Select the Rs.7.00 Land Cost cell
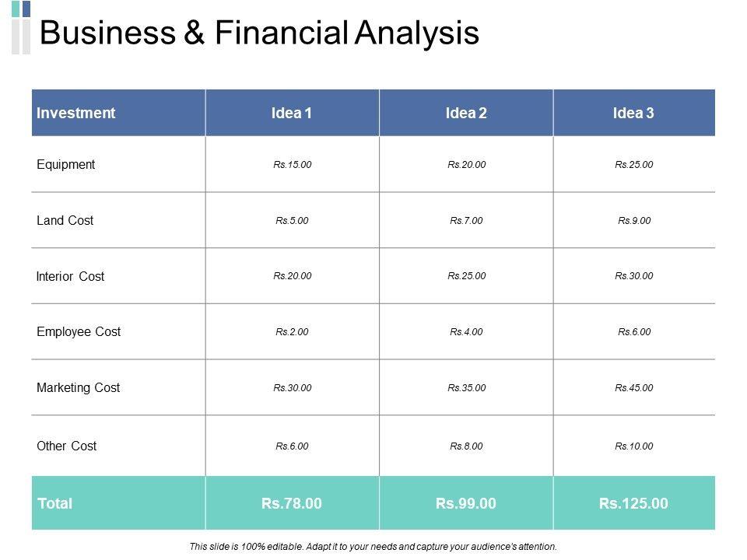The width and height of the screenshot is (747, 560). click(x=466, y=220)
